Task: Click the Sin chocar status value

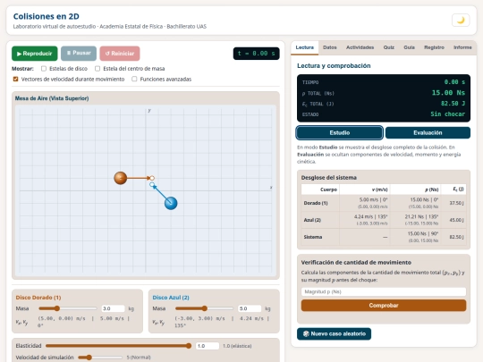Action: pos(447,114)
